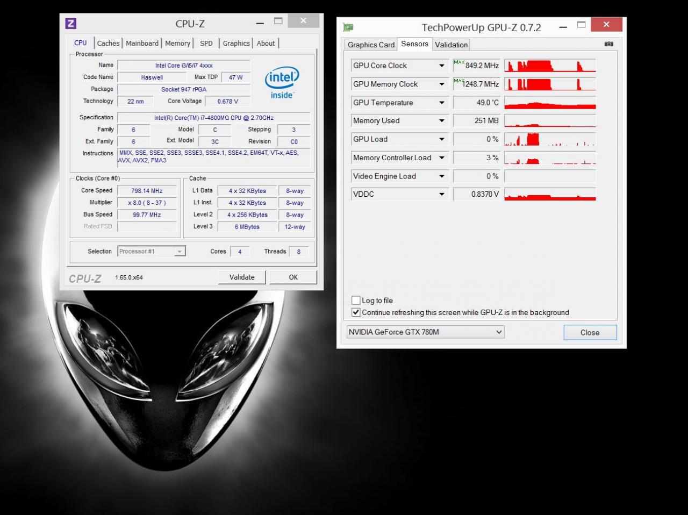Screen dimensions: 688x515
Task: Click the 6 MBytes Level 3 cache value
Action: pos(247,227)
